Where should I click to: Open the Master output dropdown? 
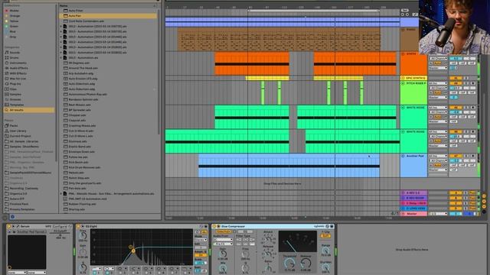coord(438,214)
